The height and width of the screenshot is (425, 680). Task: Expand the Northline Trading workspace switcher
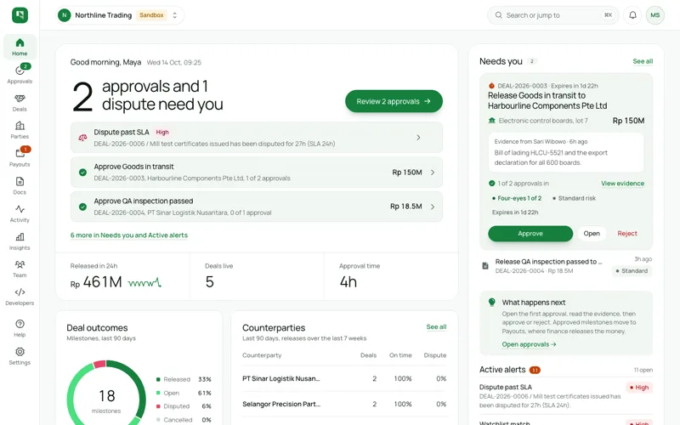[x=175, y=15]
